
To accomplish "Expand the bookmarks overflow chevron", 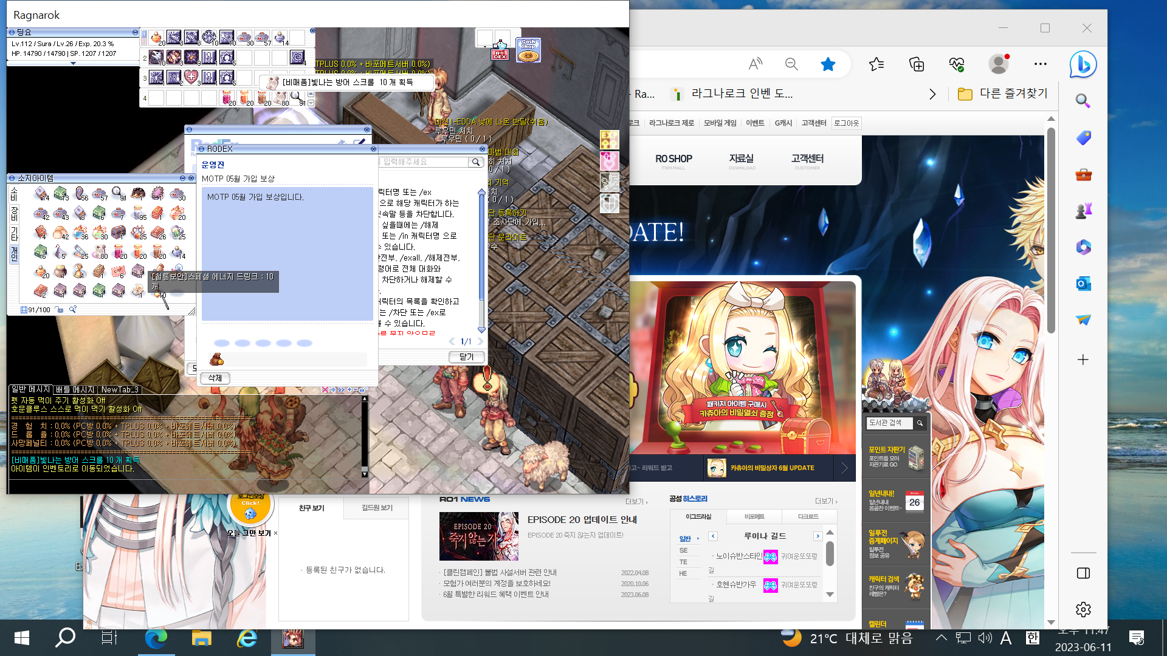I will coord(932,94).
